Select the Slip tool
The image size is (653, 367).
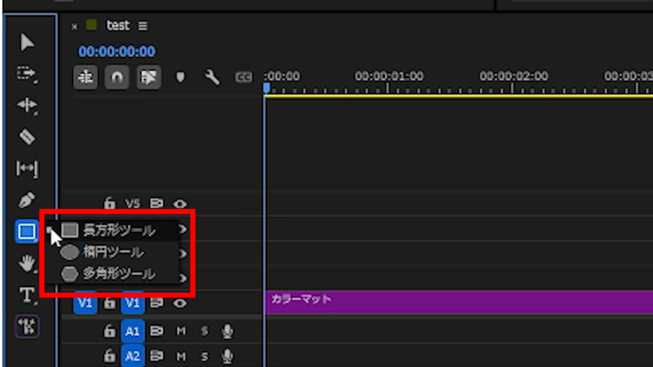[x=27, y=168]
